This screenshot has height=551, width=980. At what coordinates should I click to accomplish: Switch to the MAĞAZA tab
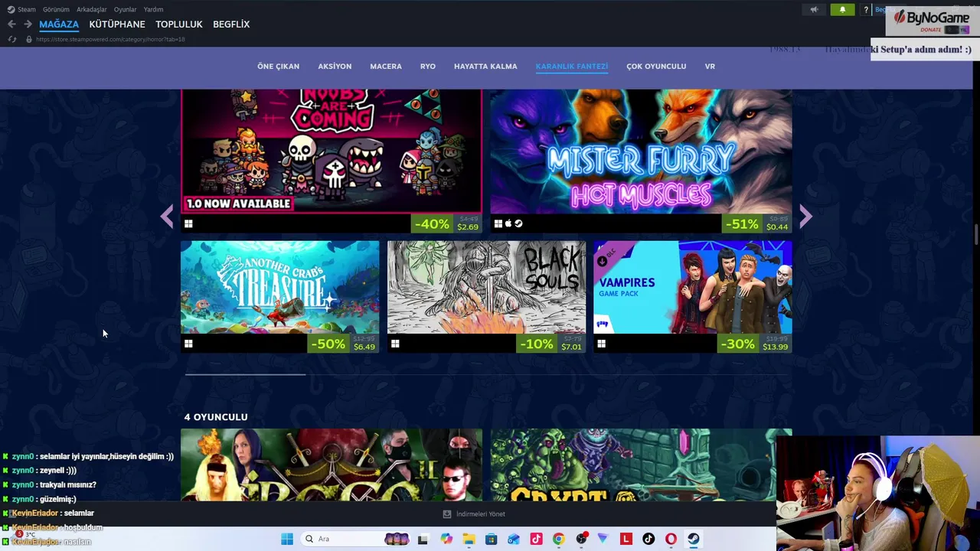click(x=59, y=24)
